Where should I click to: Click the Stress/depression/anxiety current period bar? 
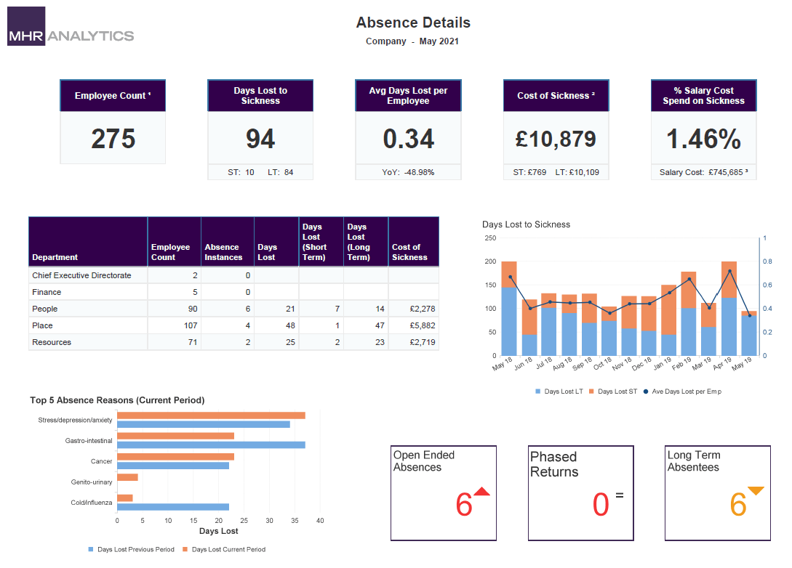211,415
